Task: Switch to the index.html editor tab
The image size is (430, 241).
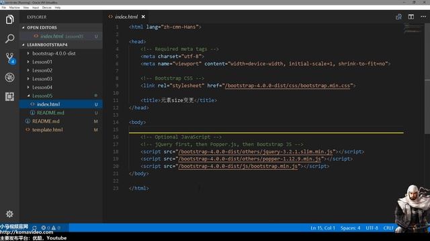Action: click(x=126, y=17)
